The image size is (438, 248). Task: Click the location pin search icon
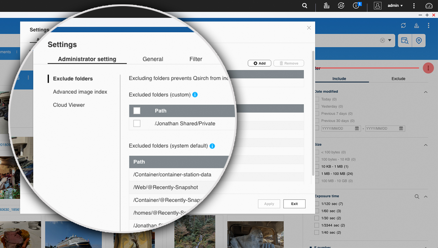(x=419, y=41)
